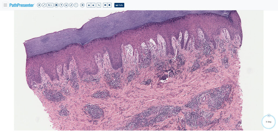Stop recording with square button
This screenshot has width=278, height=132.
[110, 5]
